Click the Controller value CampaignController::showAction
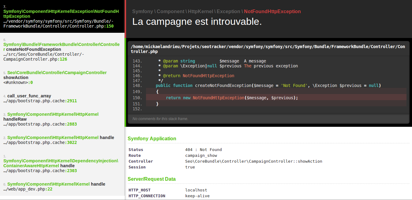Viewport: 412px width, 200px height. coord(254,161)
